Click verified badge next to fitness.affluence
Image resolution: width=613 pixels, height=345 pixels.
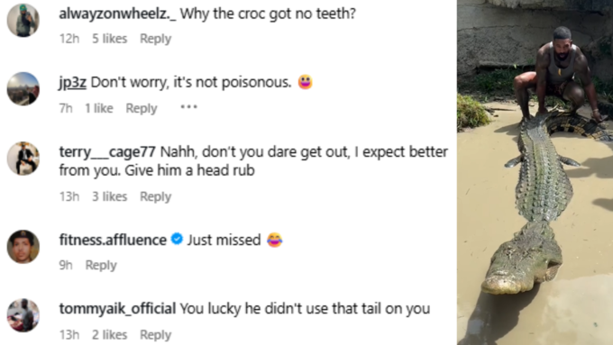[x=177, y=239]
